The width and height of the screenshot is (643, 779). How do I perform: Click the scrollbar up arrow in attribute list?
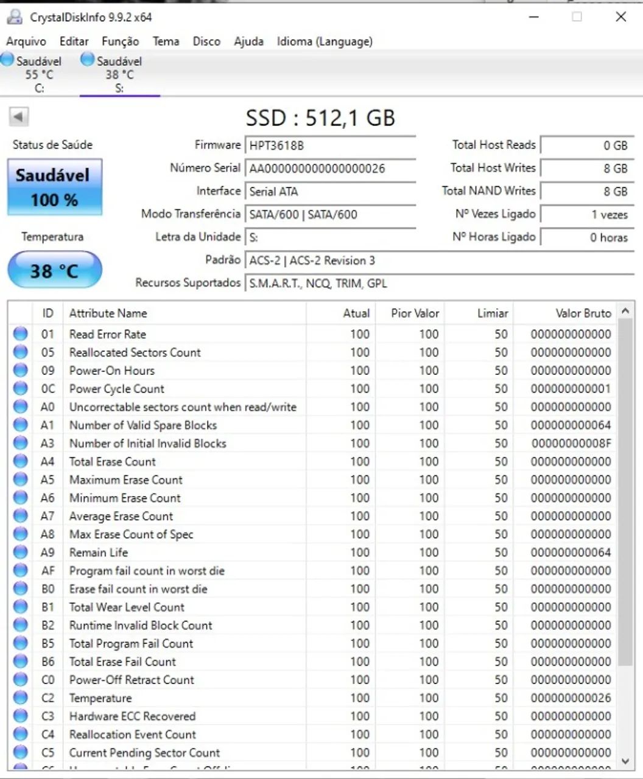[625, 311]
